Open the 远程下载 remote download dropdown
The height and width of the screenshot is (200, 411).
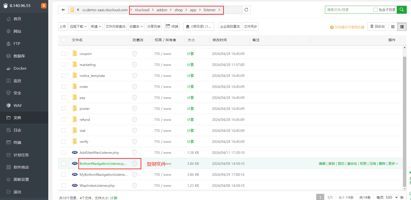pos(78,26)
